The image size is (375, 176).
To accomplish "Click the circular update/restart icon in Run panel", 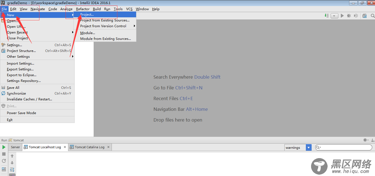I will point(4,161).
